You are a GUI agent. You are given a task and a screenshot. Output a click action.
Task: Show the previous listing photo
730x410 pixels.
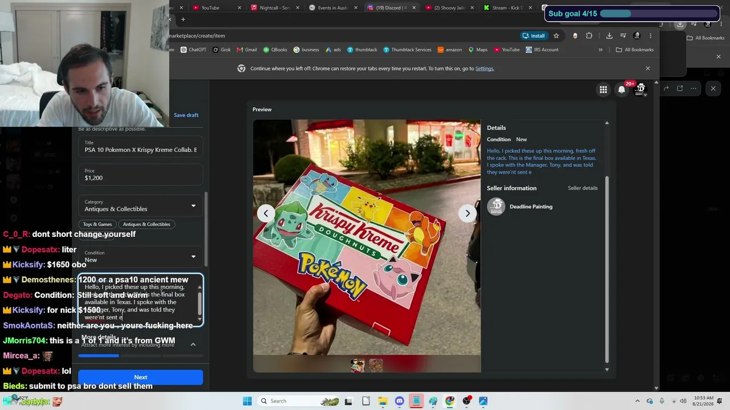pos(266,214)
